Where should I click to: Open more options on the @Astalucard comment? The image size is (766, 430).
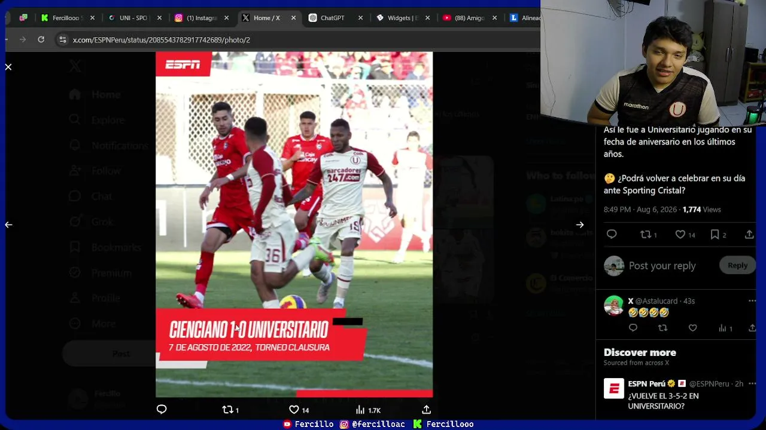[752, 301]
